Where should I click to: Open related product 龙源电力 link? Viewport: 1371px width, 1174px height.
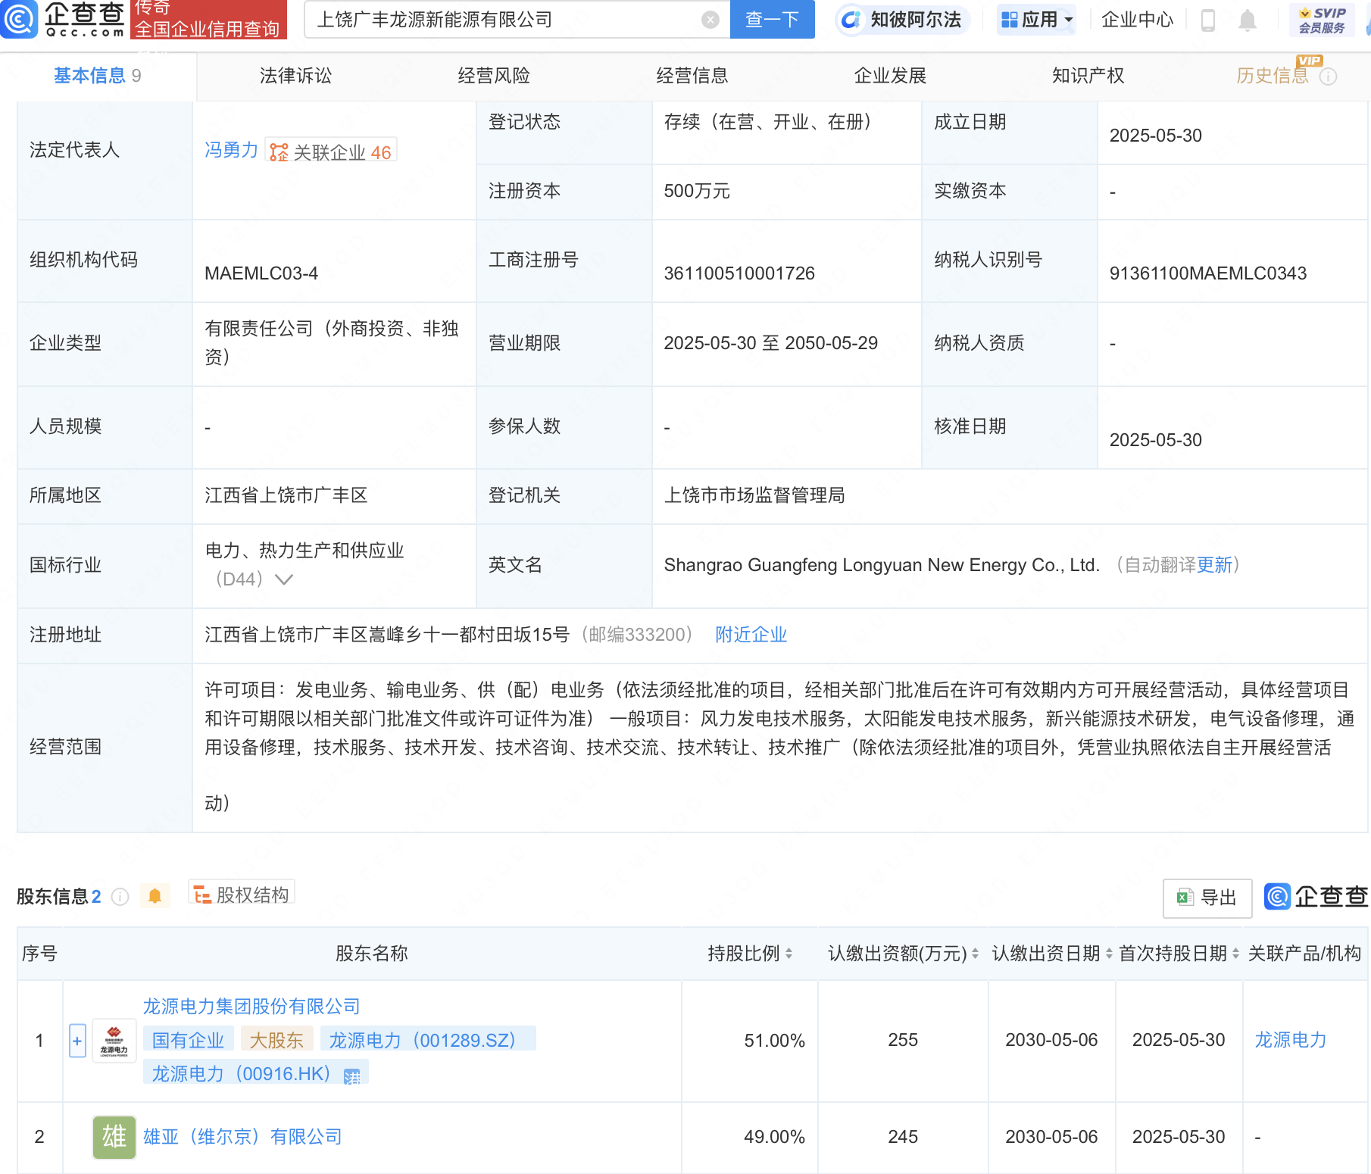pyautogui.click(x=1291, y=1040)
